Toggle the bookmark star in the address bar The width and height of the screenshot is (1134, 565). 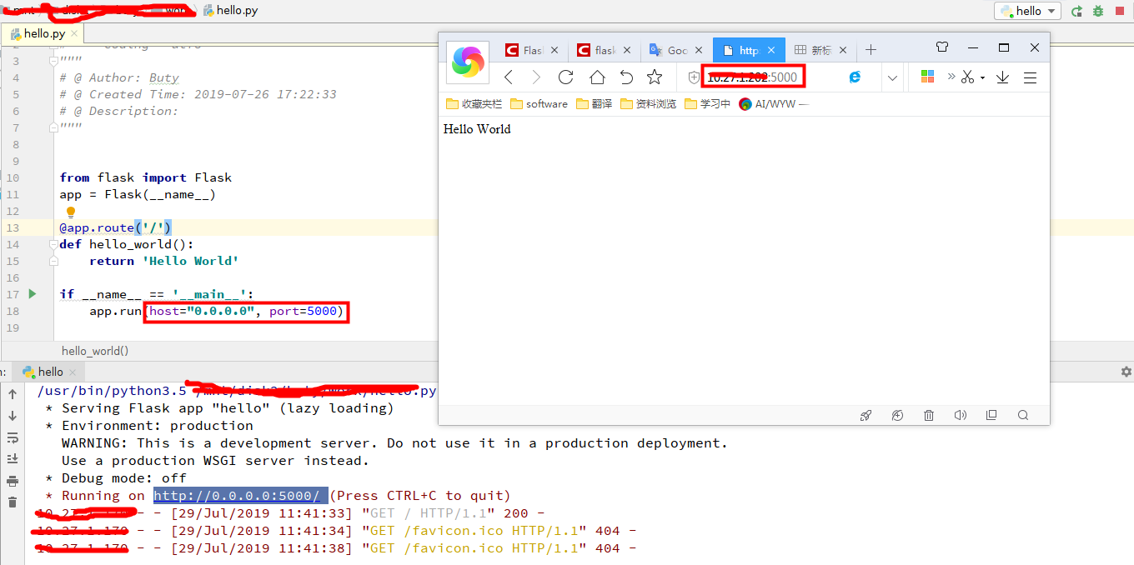coord(655,77)
